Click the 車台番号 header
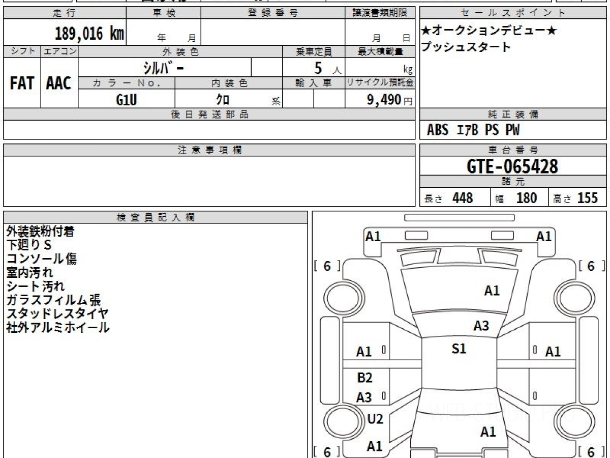Viewport: 610px width, 458px height. [513, 150]
